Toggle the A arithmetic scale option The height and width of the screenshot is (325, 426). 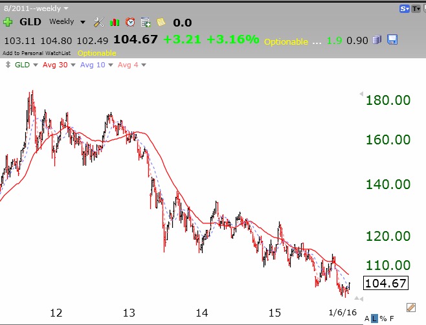tap(367, 319)
